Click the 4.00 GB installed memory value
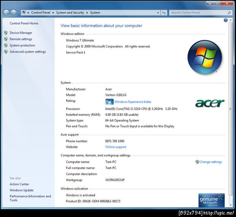Image resolution: width=236 pixels, height=217 pixels. [x=122, y=115]
